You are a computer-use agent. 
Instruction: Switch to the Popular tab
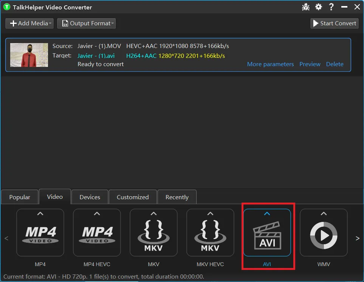[20, 197]
